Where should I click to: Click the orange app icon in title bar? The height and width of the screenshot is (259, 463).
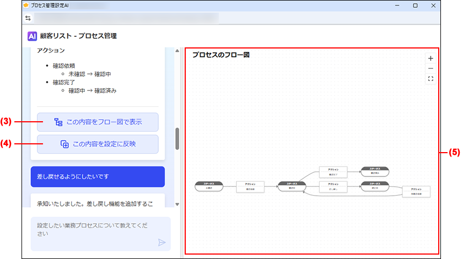(x=26, y=6)
